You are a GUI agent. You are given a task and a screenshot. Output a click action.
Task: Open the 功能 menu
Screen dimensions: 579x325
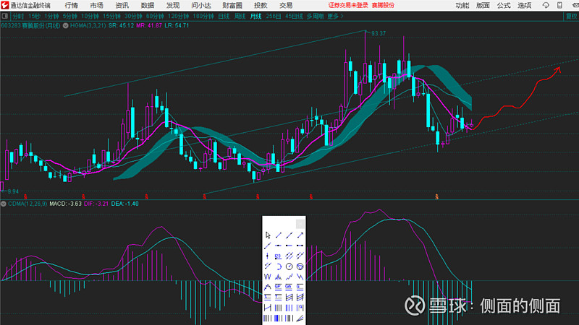462,5
